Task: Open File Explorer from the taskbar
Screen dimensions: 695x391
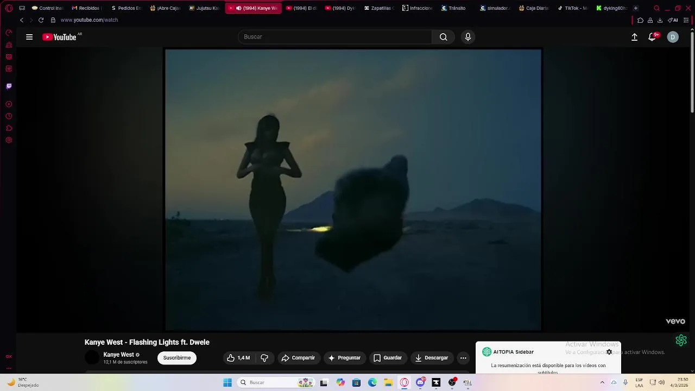Action: (388, 382)
